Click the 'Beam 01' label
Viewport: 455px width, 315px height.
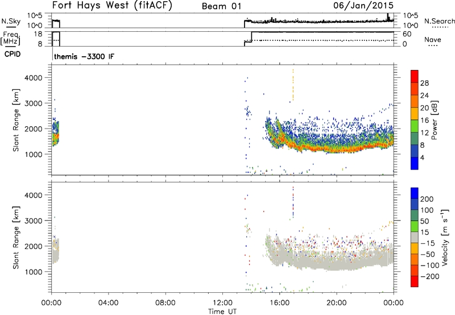221,6
